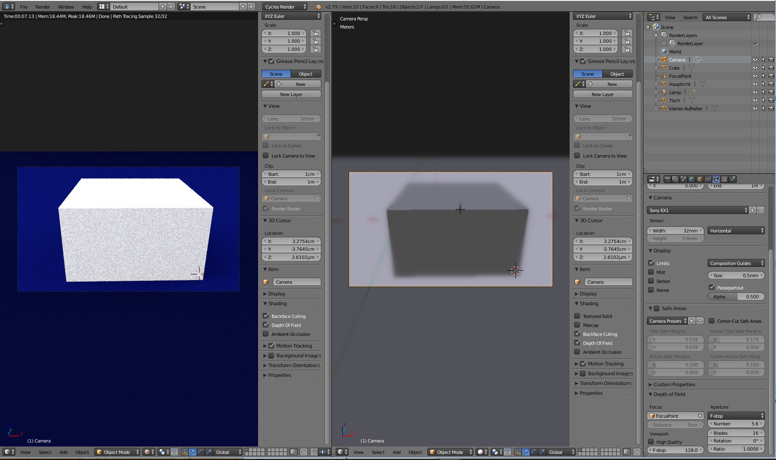Toggle the 3D manipulator axes in right viewport
Image resolution: width=776 pixels, height=460 pixels.
click(517, 452)
